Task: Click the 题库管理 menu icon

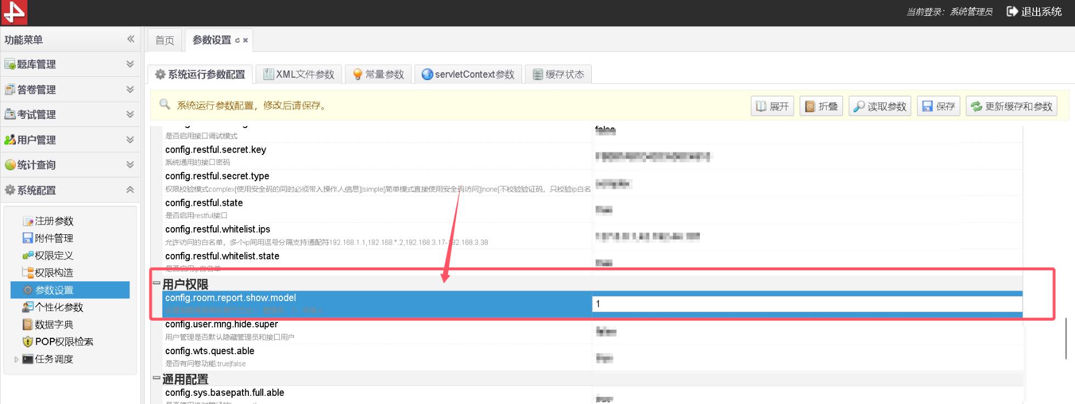Action: click(10, 64)
